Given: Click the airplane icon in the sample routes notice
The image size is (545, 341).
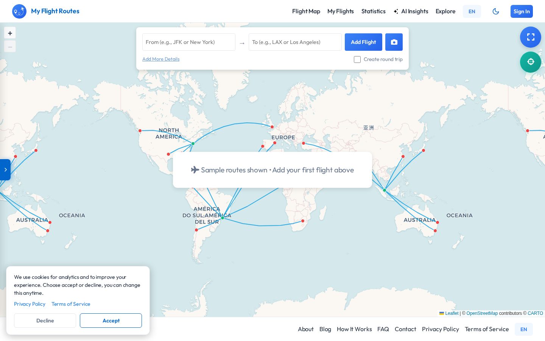Looking at the screenshot, I should pyautogui.click(x=195, y=170).
